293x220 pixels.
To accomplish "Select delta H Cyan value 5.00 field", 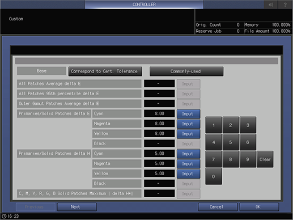I will tap(159, 154).
